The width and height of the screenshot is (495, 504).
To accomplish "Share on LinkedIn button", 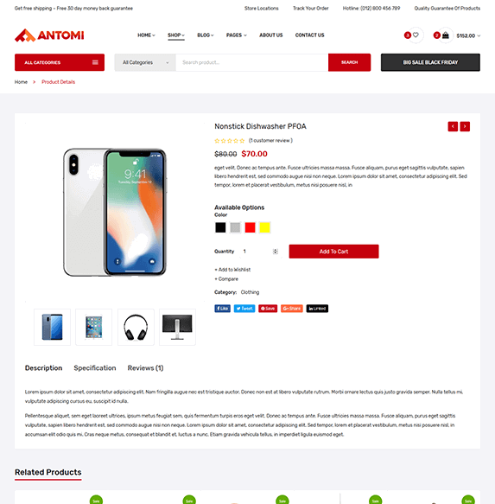I will pyautogui.click(x=317, y=309).
